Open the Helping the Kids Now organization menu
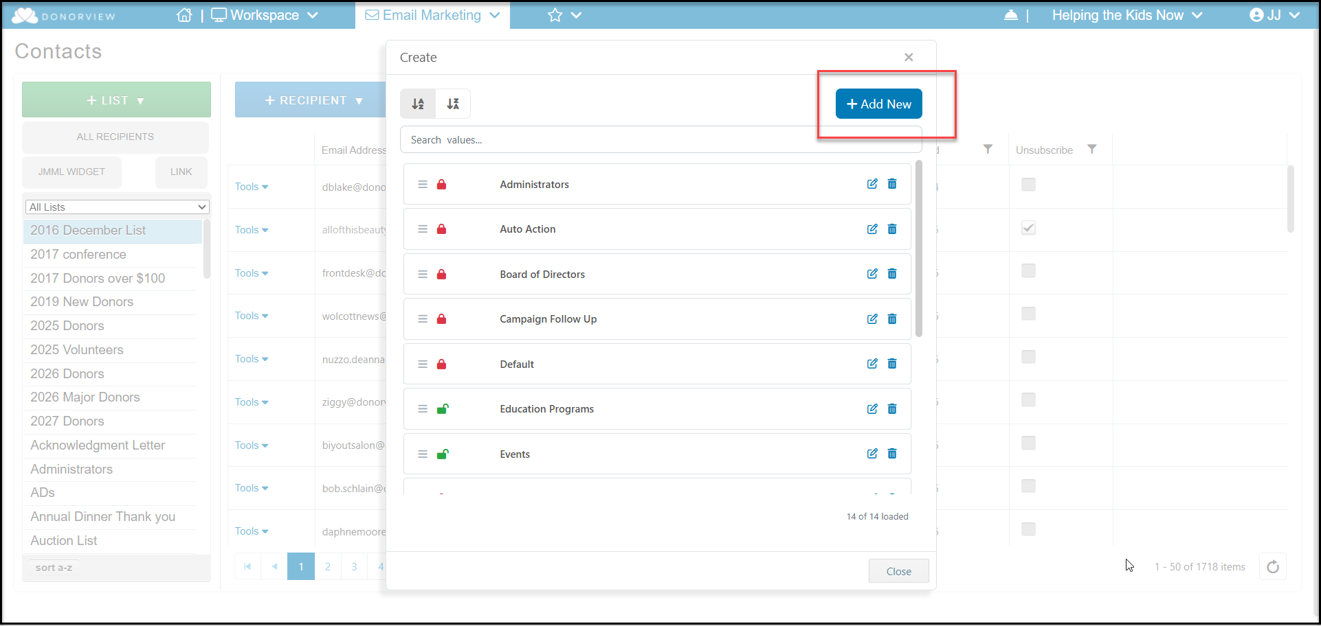This screenshot has width=1321, height=626. coord(1126,15)
